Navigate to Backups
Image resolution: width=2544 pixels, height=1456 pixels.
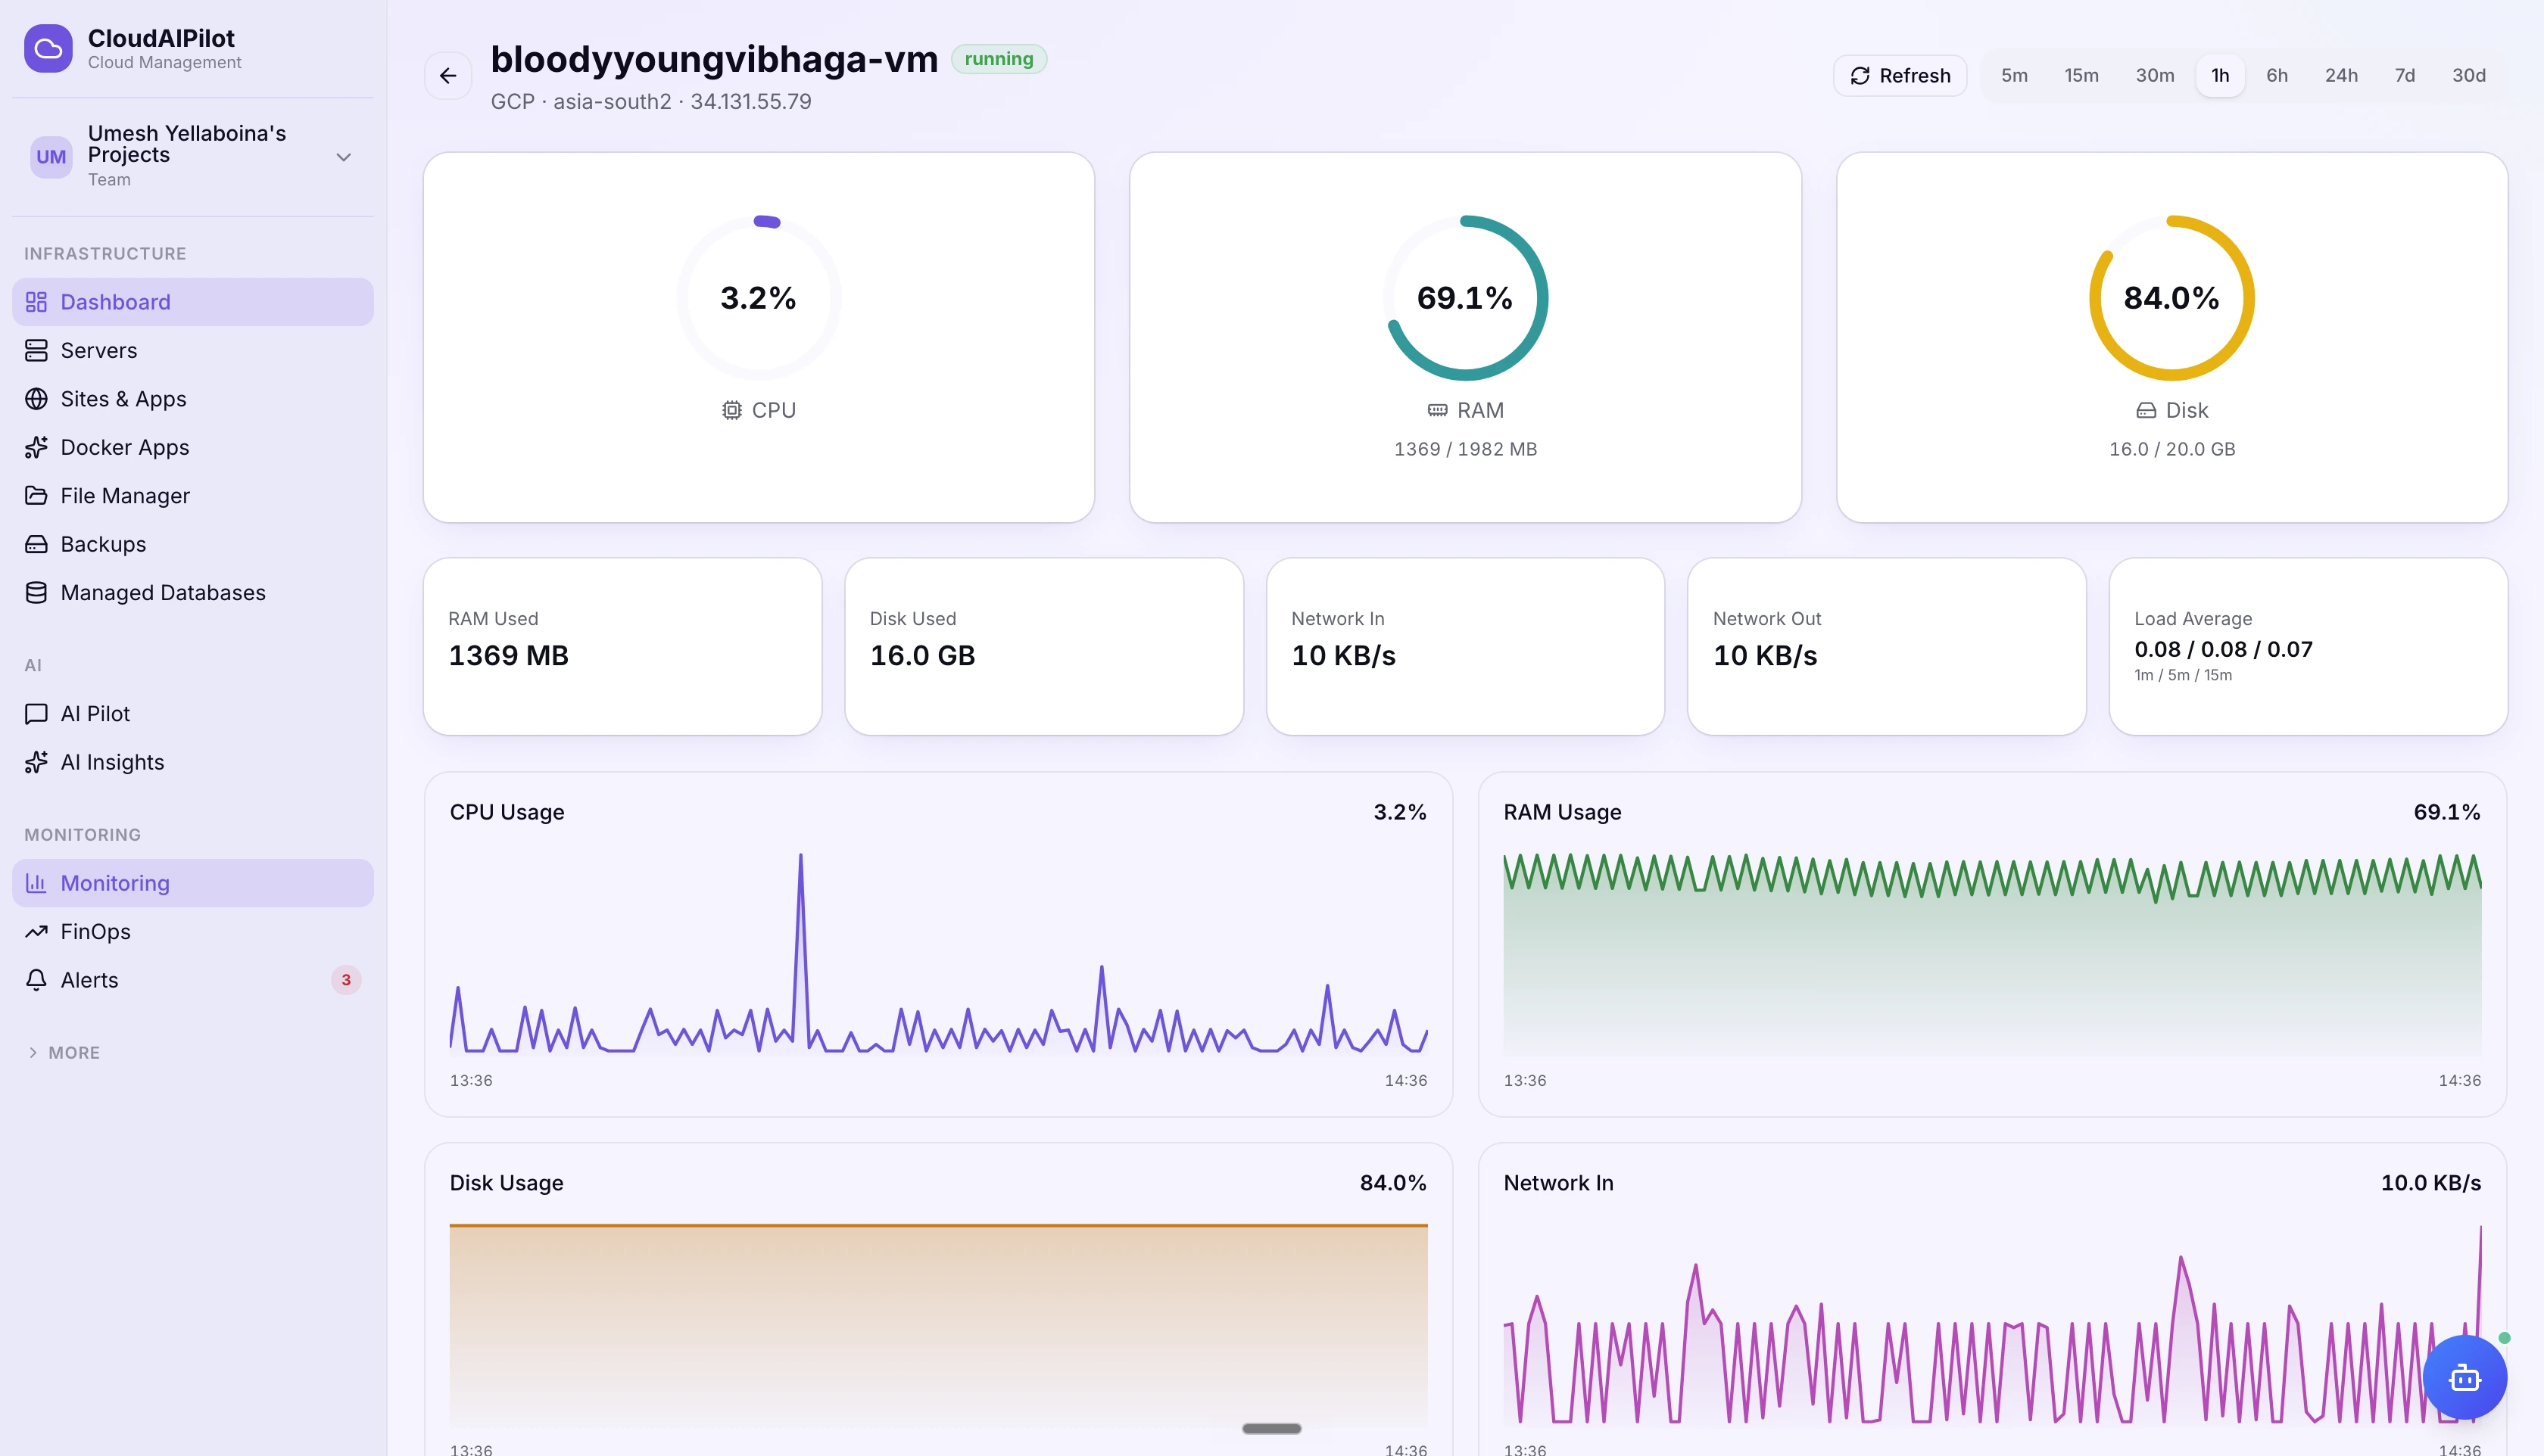pos(192,544)
